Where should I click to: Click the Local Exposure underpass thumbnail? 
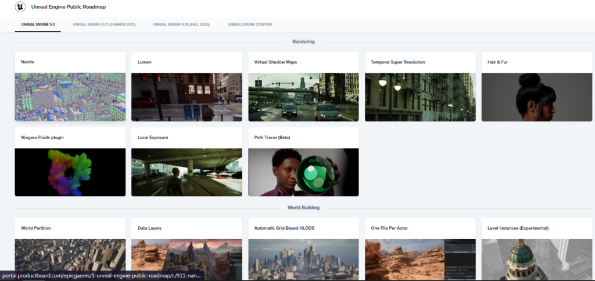coord(187,172)
